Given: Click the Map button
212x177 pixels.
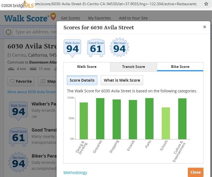Looking at the screenshot, I should (x=47, y=81).
